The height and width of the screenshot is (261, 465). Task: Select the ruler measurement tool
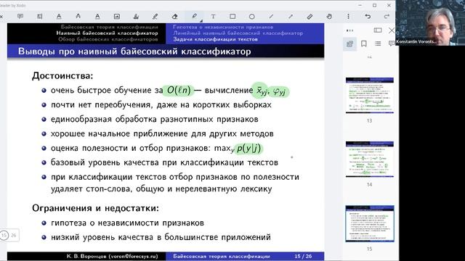[310, 17]
